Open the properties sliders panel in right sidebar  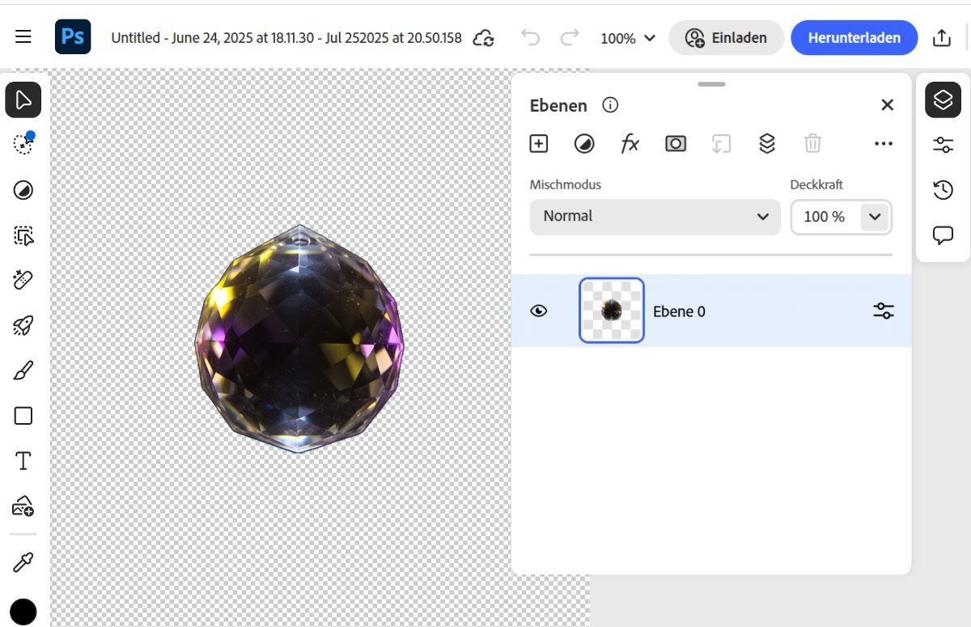[943, 145]
